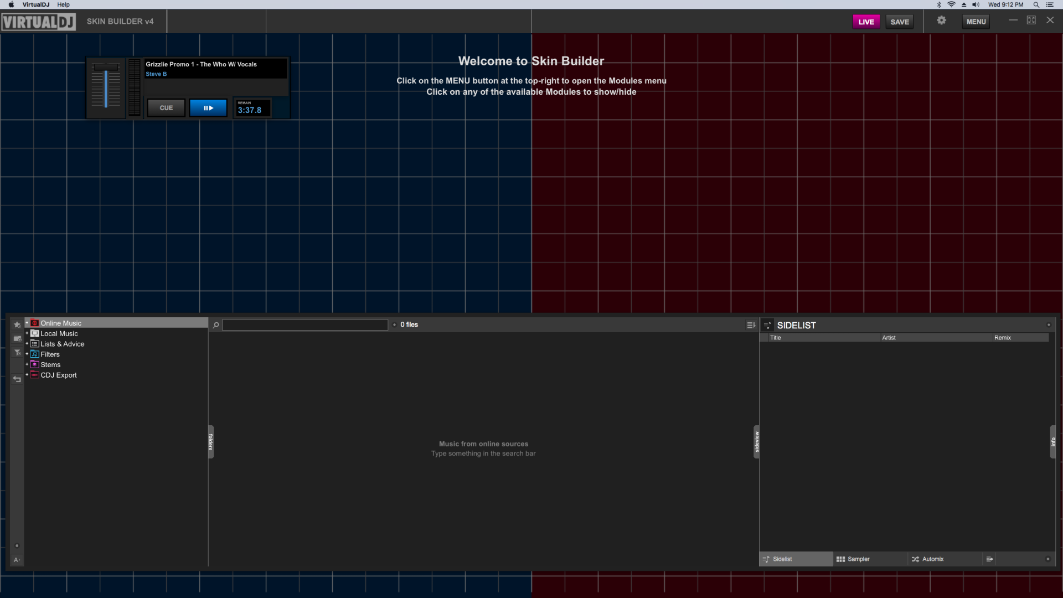Expand the Stems folder node
Image resolution: width=1063 pixels, height=598 pixels.
[27, 364]
